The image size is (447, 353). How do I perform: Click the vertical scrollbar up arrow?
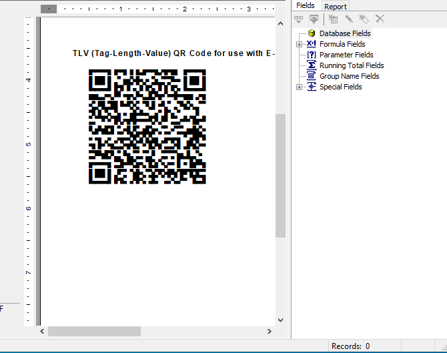pyautogui.click(x=280, y=23)
